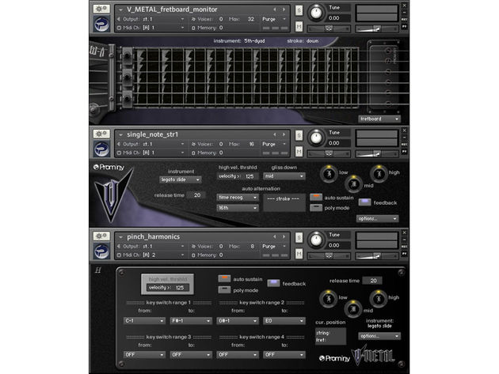Mute the single_note_str1 instrument with M
This screenshot has height=374, width=499.
point(299,152)
